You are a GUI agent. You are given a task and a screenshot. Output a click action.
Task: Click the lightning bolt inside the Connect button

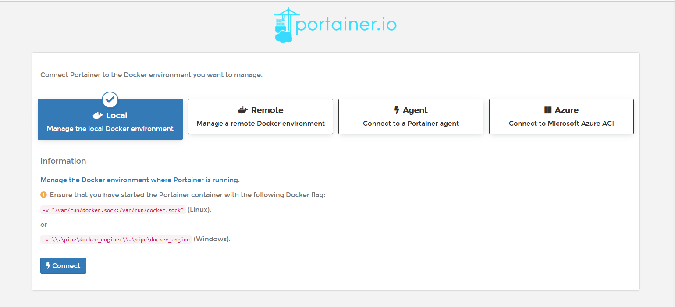pos(48,265)
